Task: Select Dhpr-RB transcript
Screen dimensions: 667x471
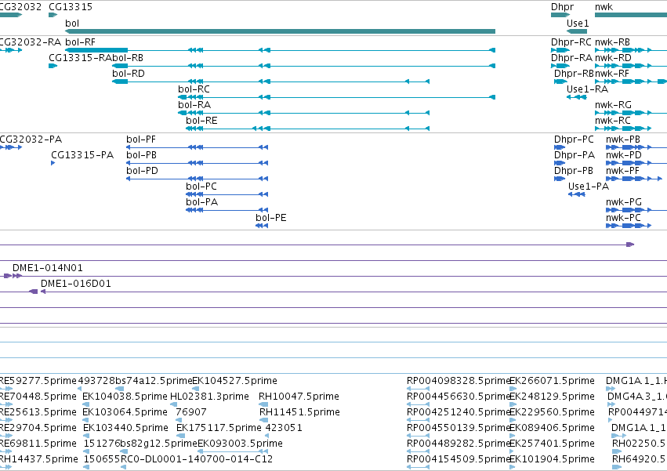Action: click(560, 82)
